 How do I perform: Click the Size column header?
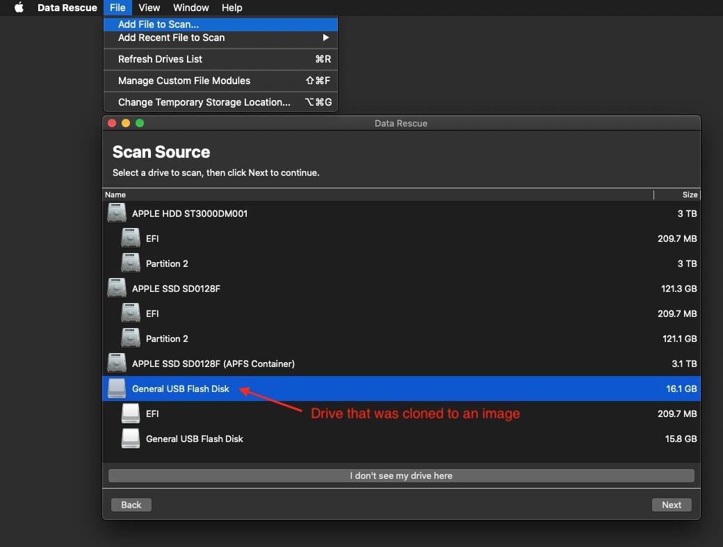tap(690, 195)
